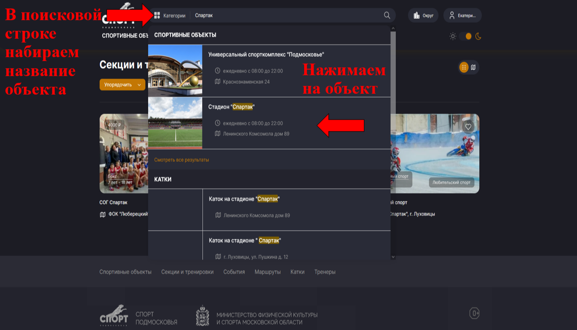Click footer link Тренеры
577x330 pixels.
coord(325,272)
